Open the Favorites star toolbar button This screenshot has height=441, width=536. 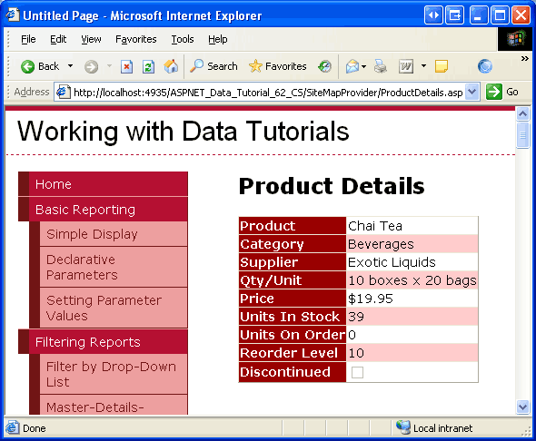pos(278,66)
